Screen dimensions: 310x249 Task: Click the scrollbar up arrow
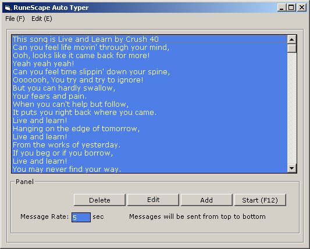[291, 39]
